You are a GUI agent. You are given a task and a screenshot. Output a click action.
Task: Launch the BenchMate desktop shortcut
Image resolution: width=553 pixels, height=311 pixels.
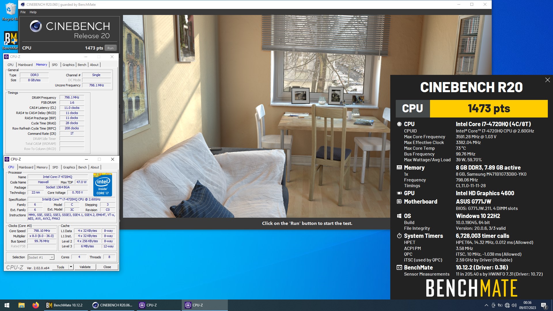10,40
